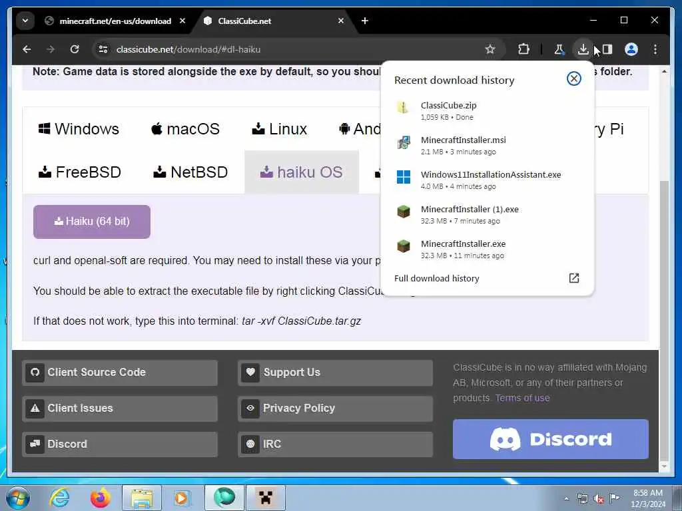
Task: Click the taskbar clock 8:58 AM
Action: coord(647,493)
